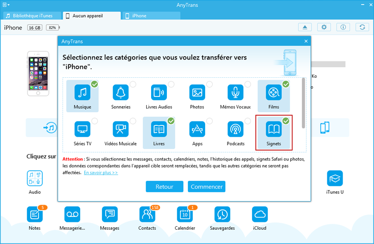Screen dimensions: 374x244
Task: Switch to the iPhone tab
Action: pos(152,16)
